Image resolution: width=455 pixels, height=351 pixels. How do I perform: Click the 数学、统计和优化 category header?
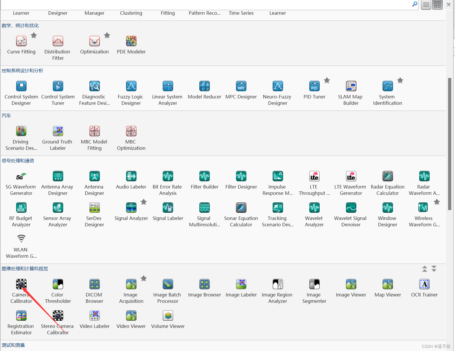click(20, 26)
